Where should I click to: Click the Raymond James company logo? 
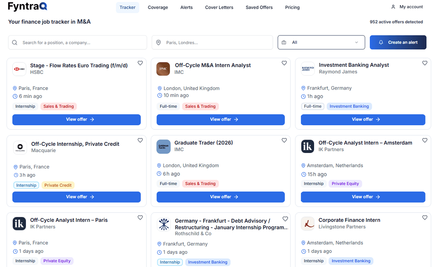[x=308, y=69]
